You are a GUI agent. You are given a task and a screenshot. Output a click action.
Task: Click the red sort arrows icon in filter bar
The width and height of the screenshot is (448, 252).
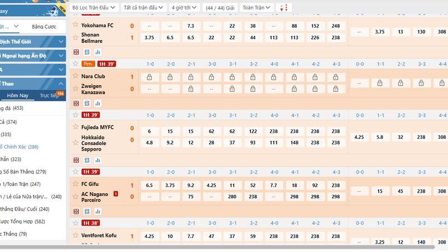(x=284, y=7)
